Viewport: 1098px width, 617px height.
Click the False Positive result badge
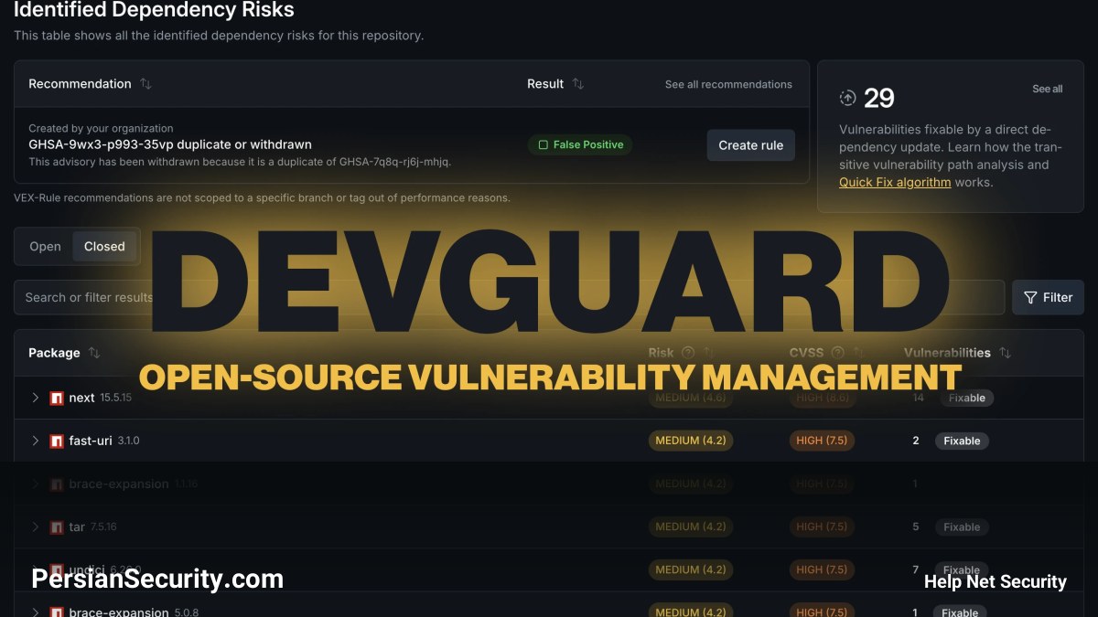coord(580,145)
